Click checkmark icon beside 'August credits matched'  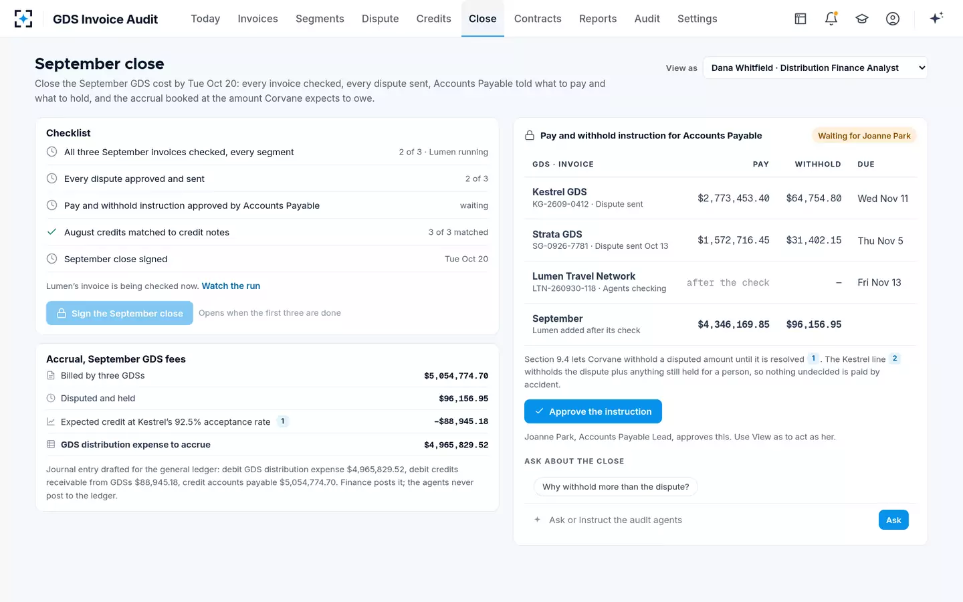point(51,232)
